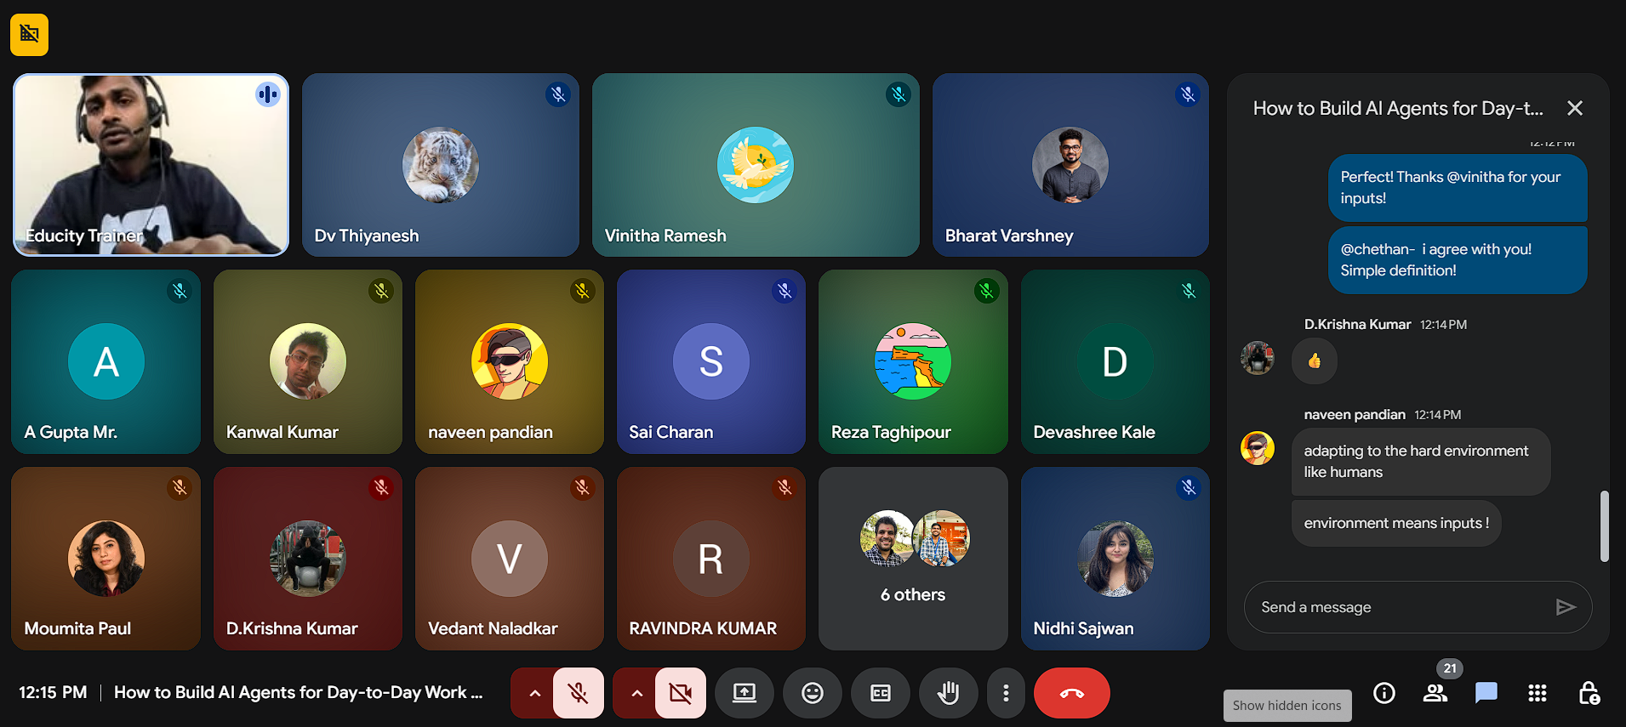This screenshot has width=1626, height=727.
Task: Click muted mic icon on D.Krishna Kumar tile
Action: pyautogui.click(x=381, y=488)
